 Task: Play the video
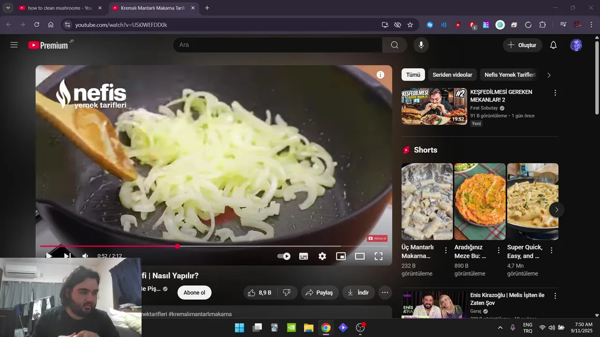click(49, 256)
